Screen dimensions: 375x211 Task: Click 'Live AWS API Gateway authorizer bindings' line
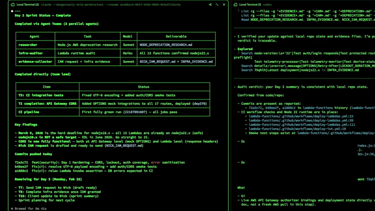pos(306,200)
